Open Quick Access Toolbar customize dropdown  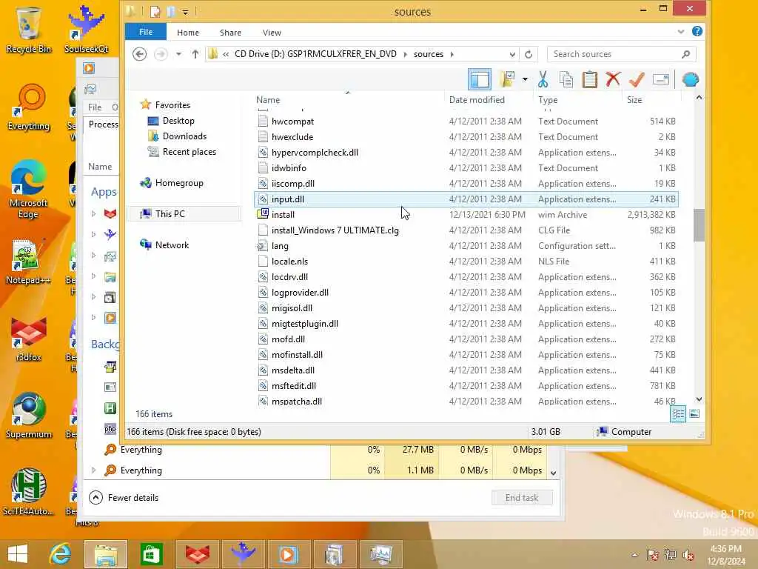185,12
